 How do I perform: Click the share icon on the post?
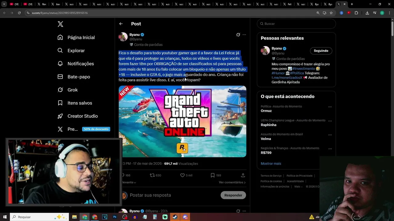[x=243, y=175]
